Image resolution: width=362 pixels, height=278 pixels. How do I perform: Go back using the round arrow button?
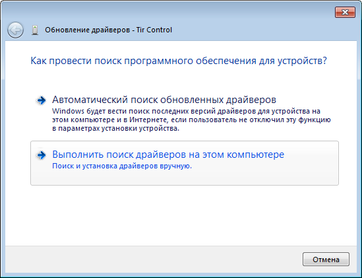[x=15, y=30]
